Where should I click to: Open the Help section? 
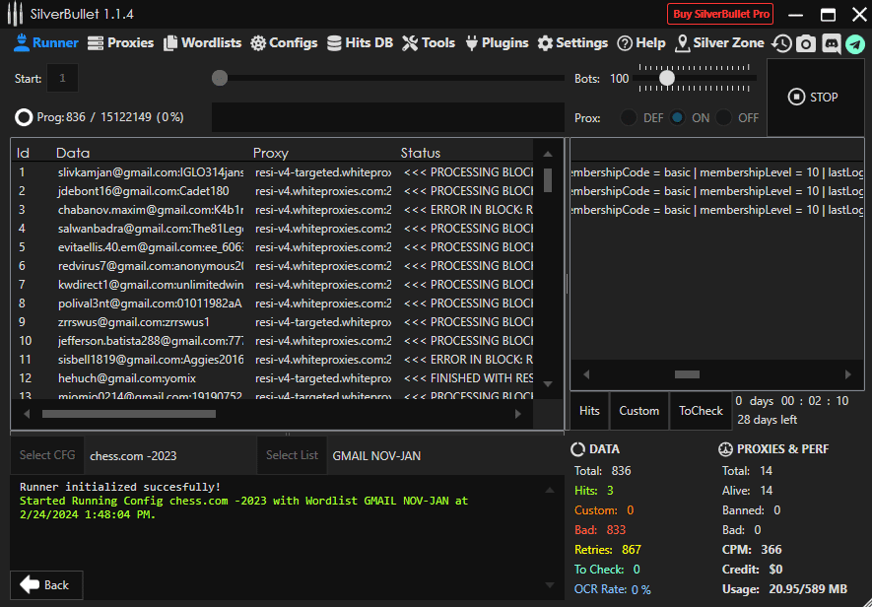tap(640, 43)
